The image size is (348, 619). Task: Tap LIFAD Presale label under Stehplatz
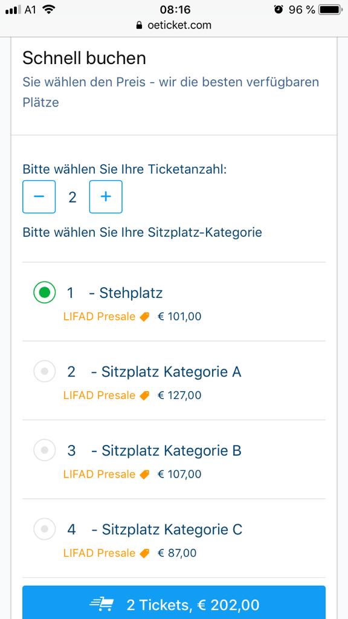point(100,317)
